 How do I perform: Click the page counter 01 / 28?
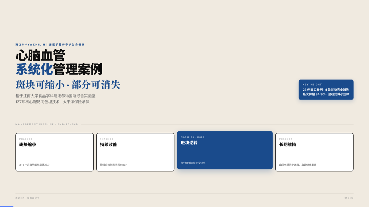[349, 198]
